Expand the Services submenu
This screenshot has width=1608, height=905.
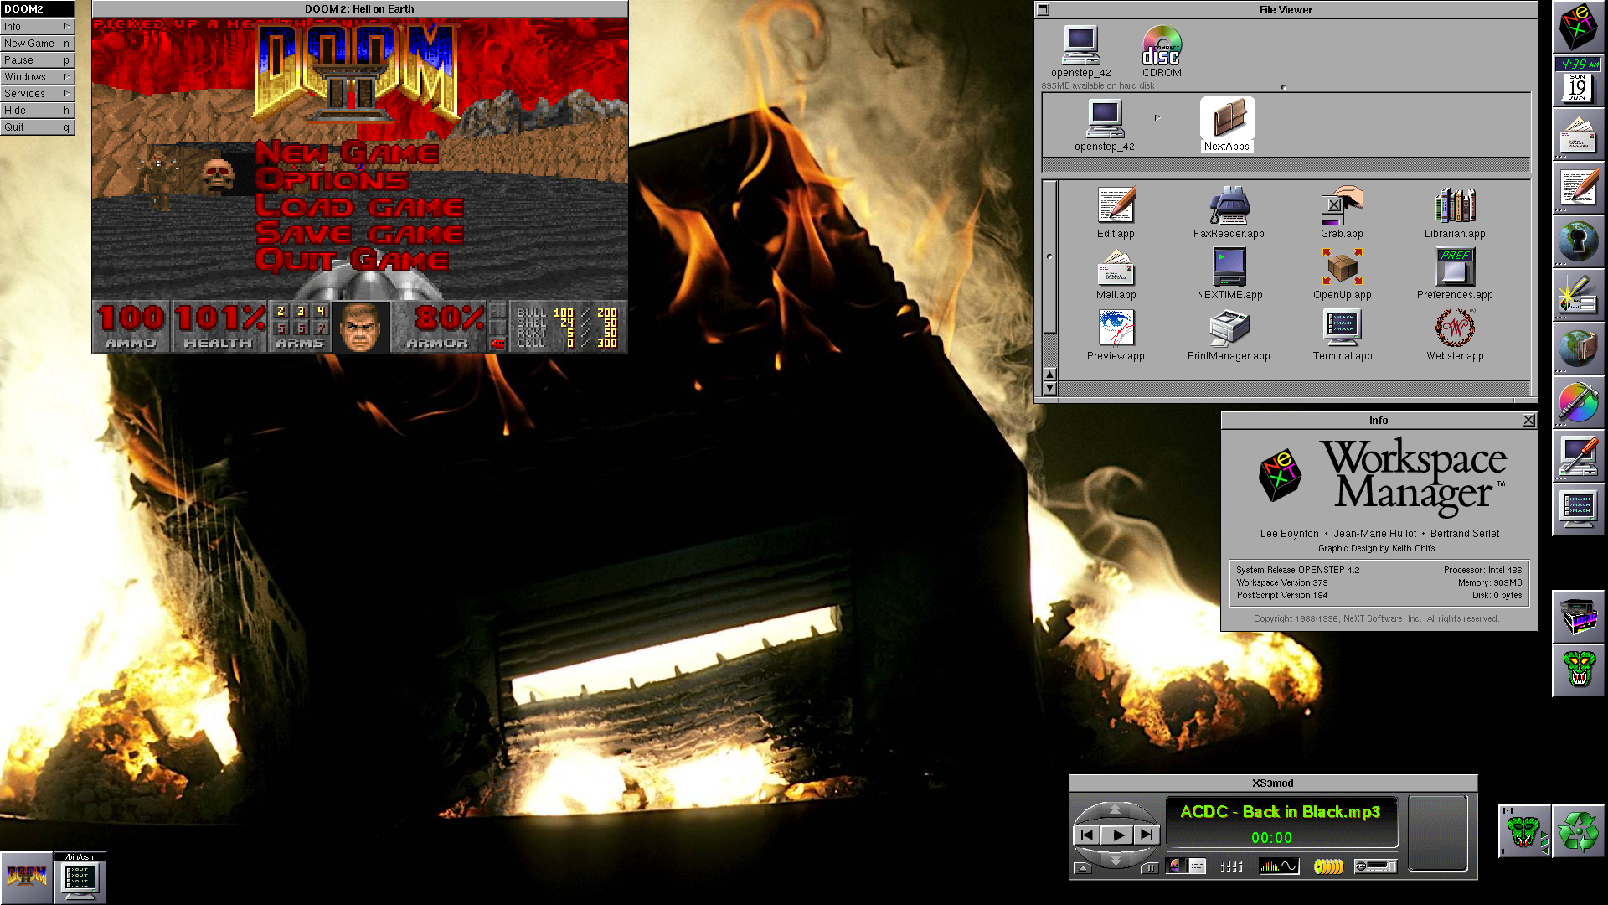point(37,94)
